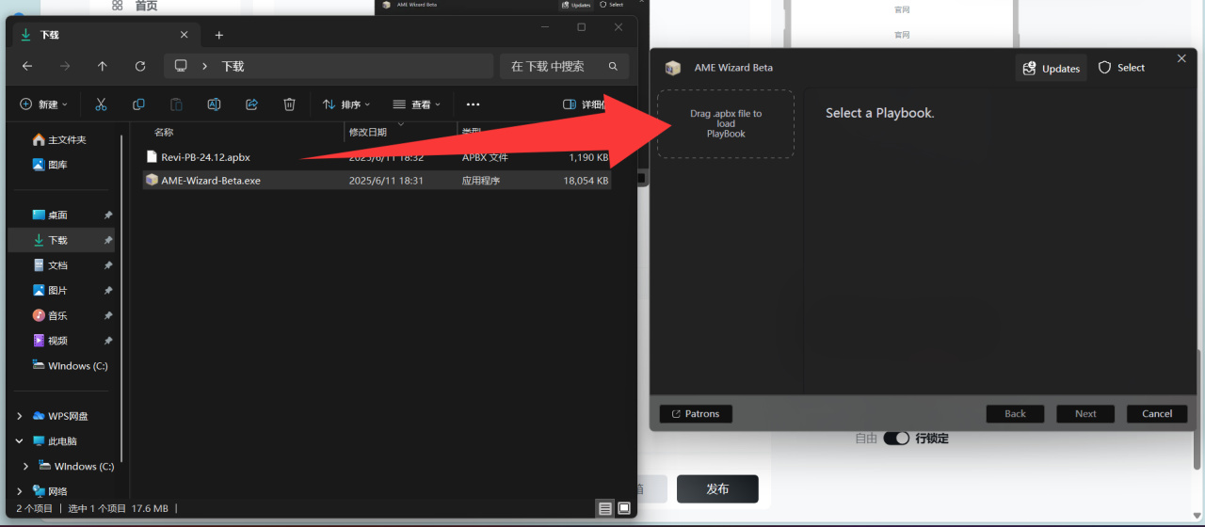Sort by the 名称 column header
Screen dimensions: 1205x527
click(x=164, y=133)
